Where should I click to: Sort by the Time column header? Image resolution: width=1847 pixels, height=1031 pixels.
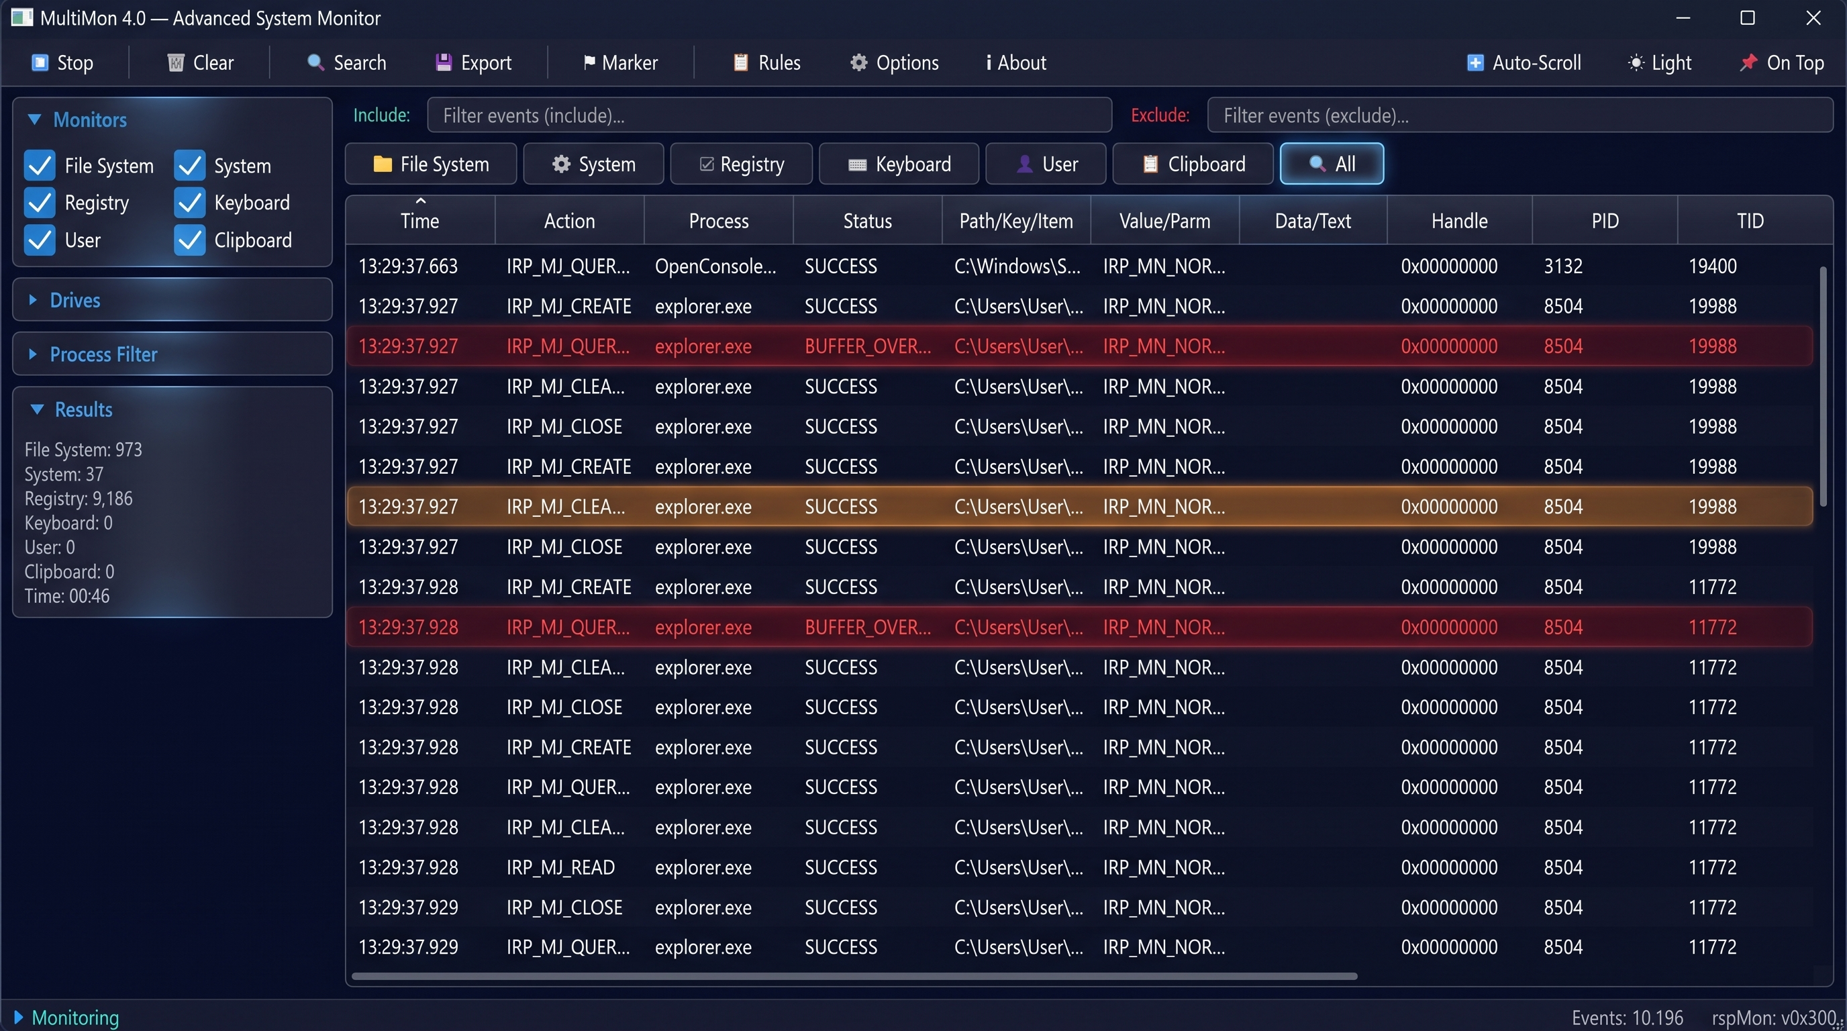click(420, 220)
